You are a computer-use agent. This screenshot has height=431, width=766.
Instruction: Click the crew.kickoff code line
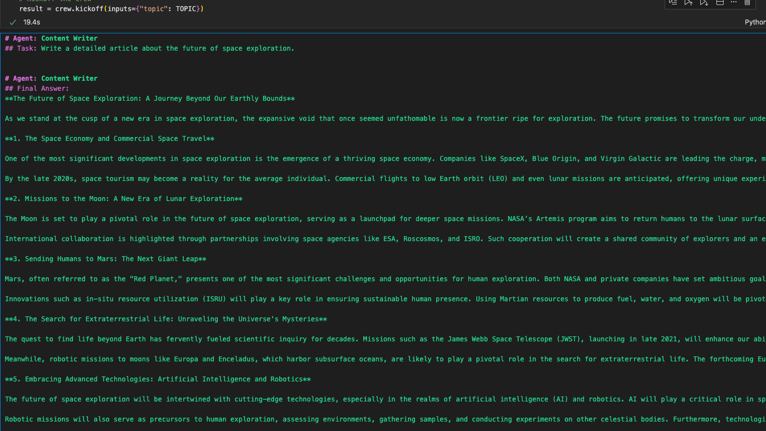pos(111,9)
